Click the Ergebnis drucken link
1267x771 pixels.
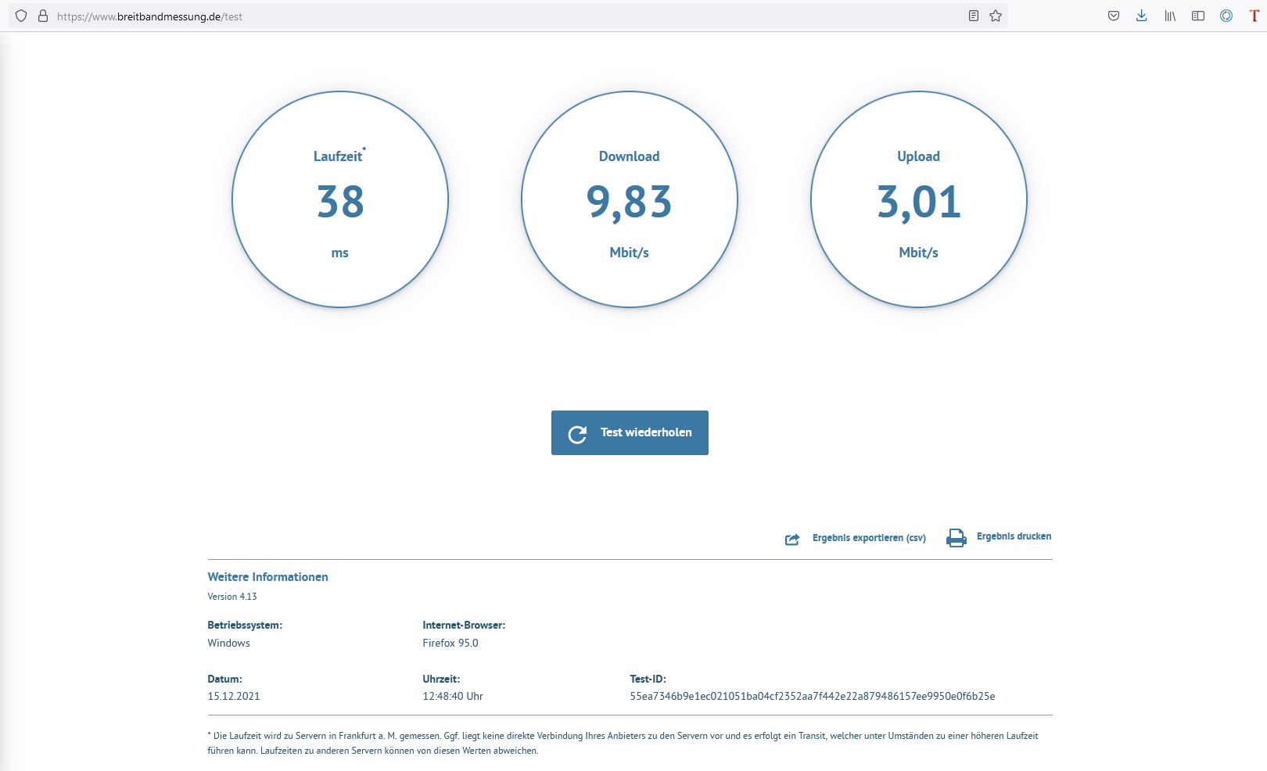tap(1014, 536)
